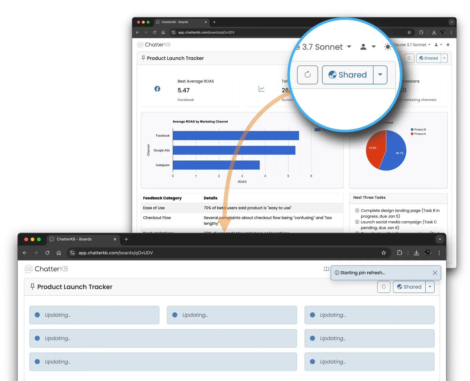Click the Shared button in the front window

click(409, 287)
